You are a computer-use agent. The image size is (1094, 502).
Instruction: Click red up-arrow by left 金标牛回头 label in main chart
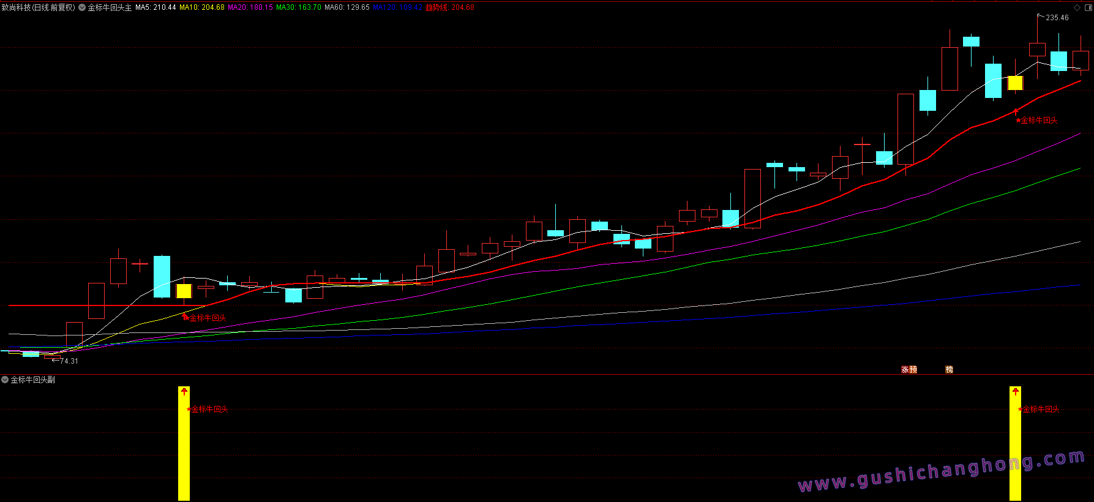coord(185,317)
